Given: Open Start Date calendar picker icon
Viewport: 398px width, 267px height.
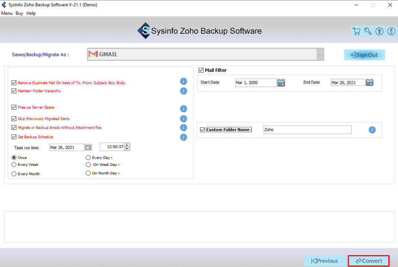Looking at the screenshot, I should point(281,83).
